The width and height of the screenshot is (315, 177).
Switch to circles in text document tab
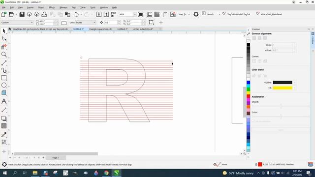143,29
